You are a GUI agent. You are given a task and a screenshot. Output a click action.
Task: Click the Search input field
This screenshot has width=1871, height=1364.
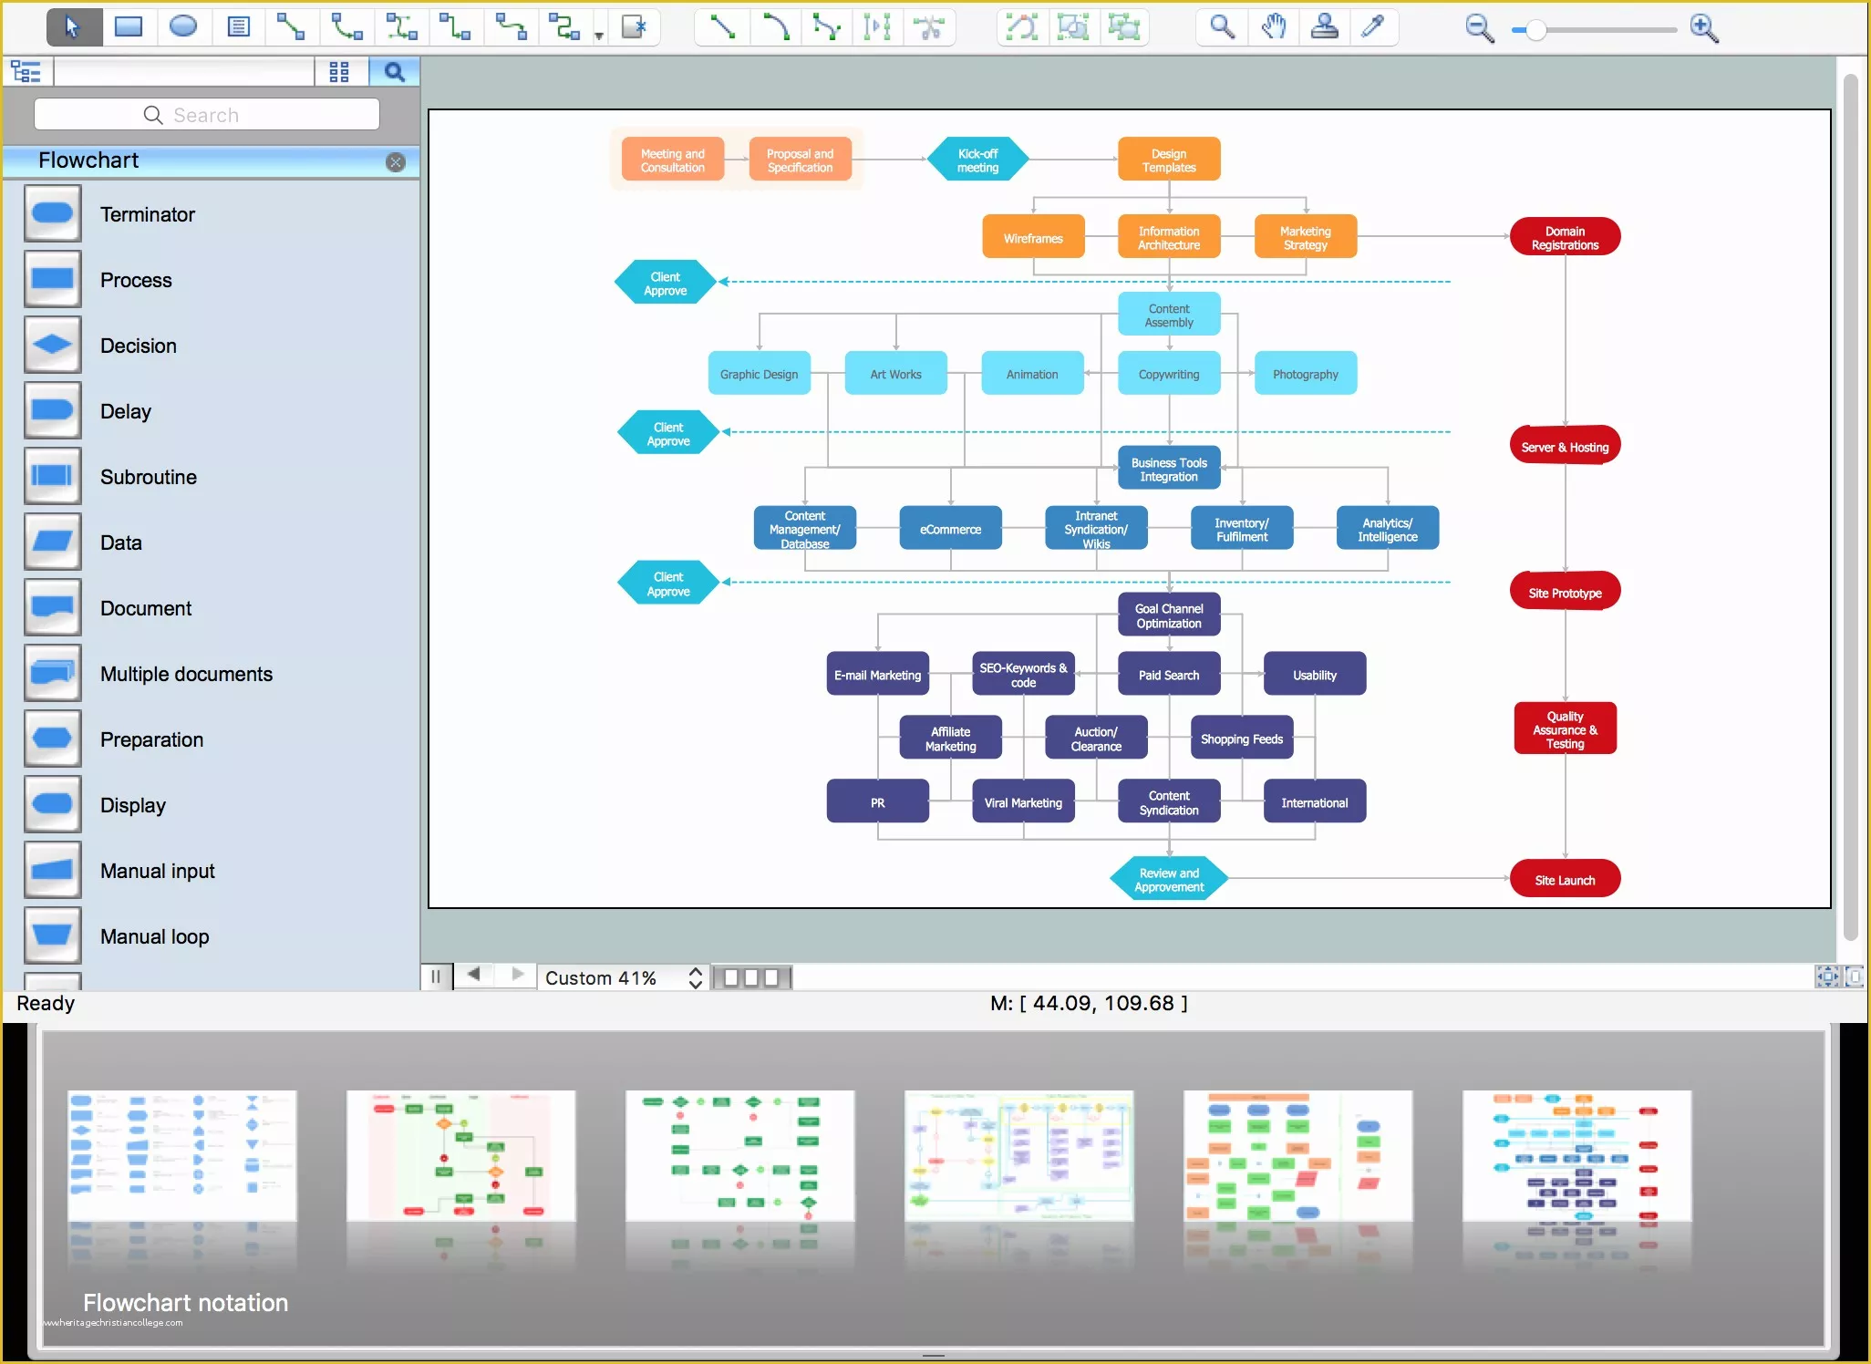208,115
